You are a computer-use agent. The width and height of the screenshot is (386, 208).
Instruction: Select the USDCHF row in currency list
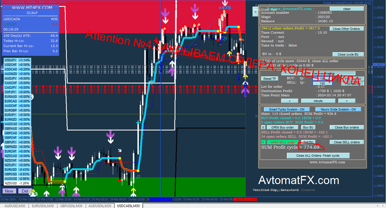tap(17, 64)
